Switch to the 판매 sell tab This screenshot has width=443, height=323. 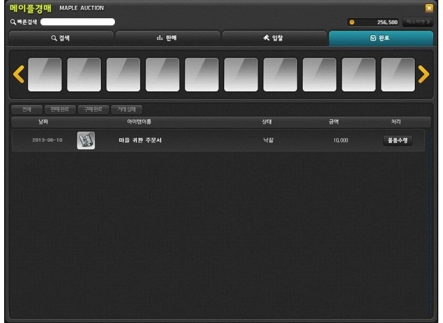[x=167, y=39]
